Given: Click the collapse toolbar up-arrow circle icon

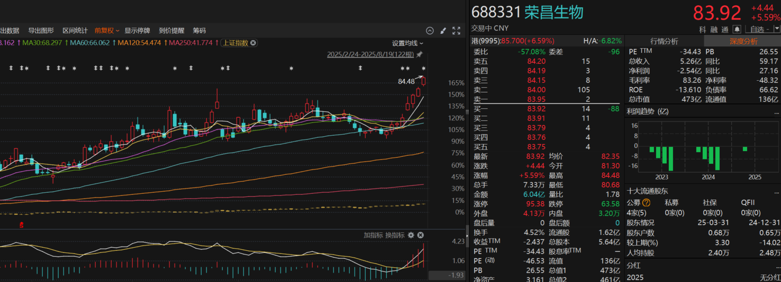Looking at the screenshot, I should pyautogui.click(x=430, y=31).
